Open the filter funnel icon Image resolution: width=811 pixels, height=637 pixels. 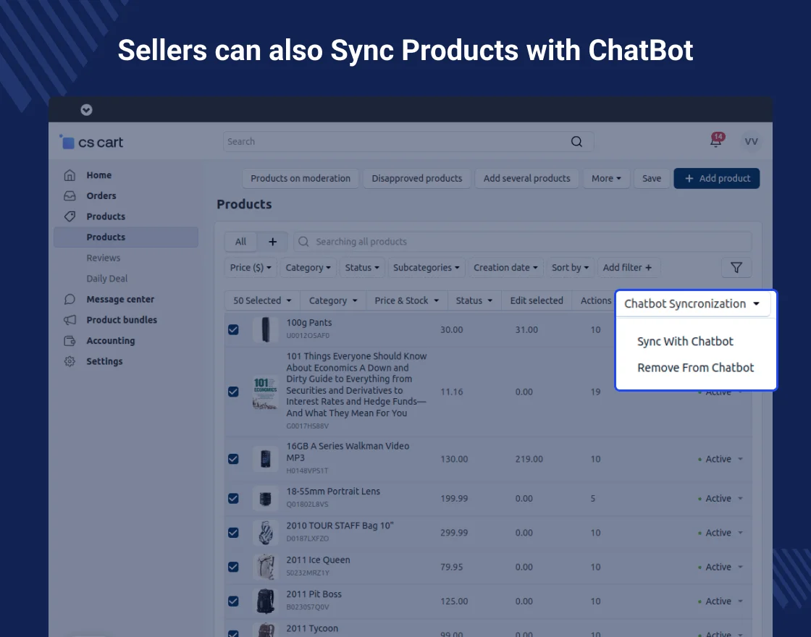click(x=736, y=268)
